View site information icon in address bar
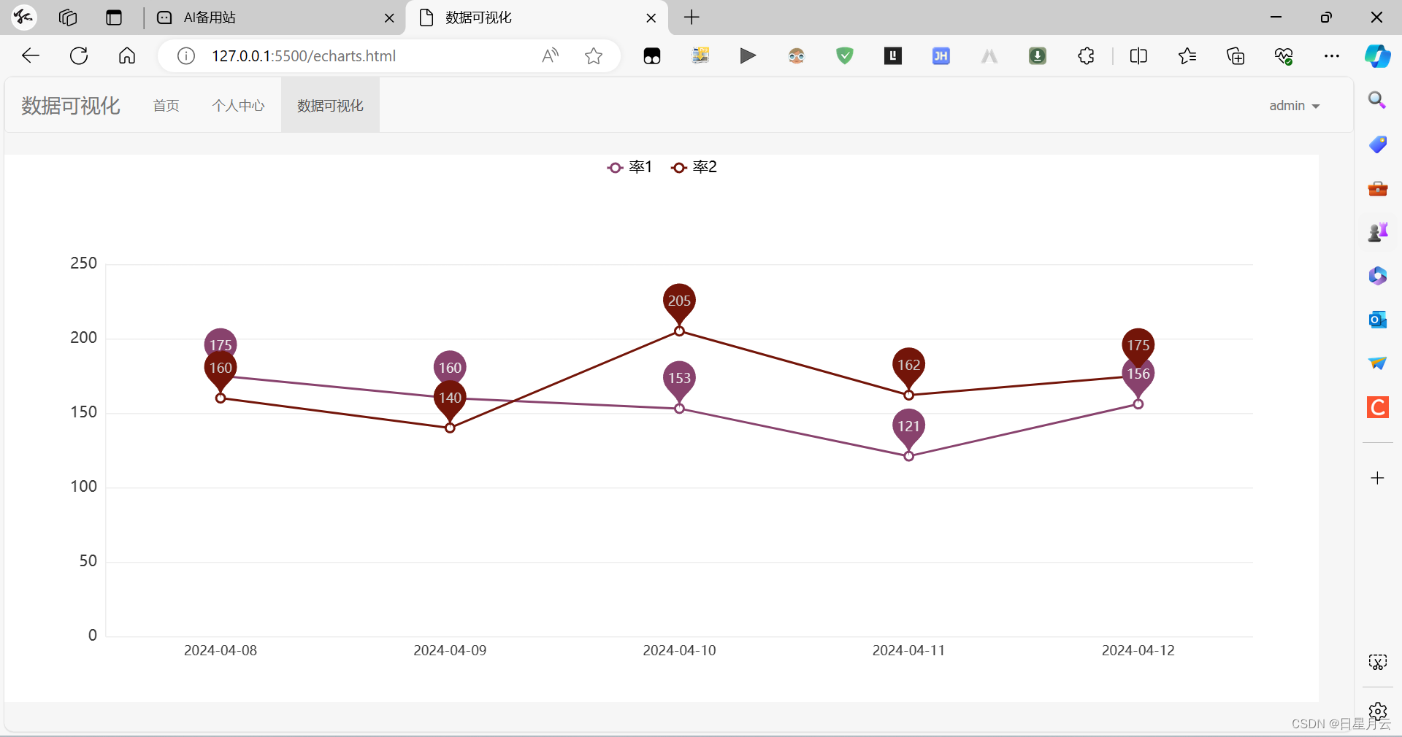The width and height of the screenshot is (1402, 737). 186,56
